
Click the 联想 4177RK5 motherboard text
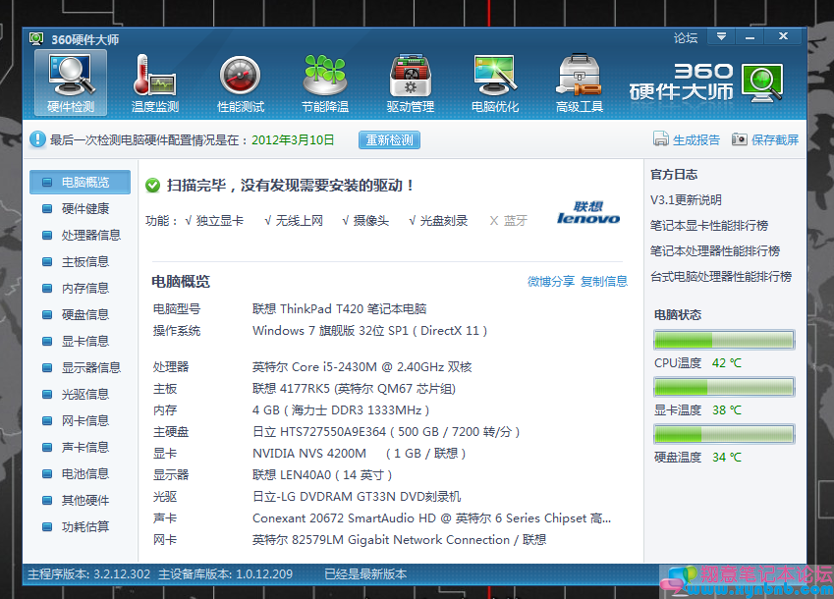coord(354,389)
